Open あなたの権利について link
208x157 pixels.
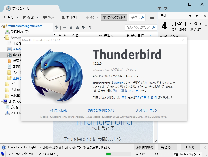(101, 110)
